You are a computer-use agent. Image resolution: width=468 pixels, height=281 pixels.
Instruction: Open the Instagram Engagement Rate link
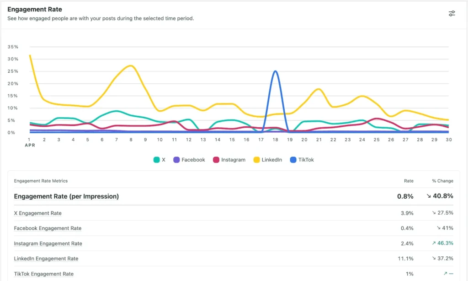(x=48, y=243)
